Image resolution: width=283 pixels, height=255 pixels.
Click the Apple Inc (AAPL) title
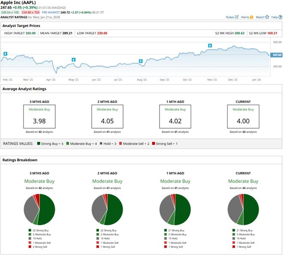tap(20, 3)
